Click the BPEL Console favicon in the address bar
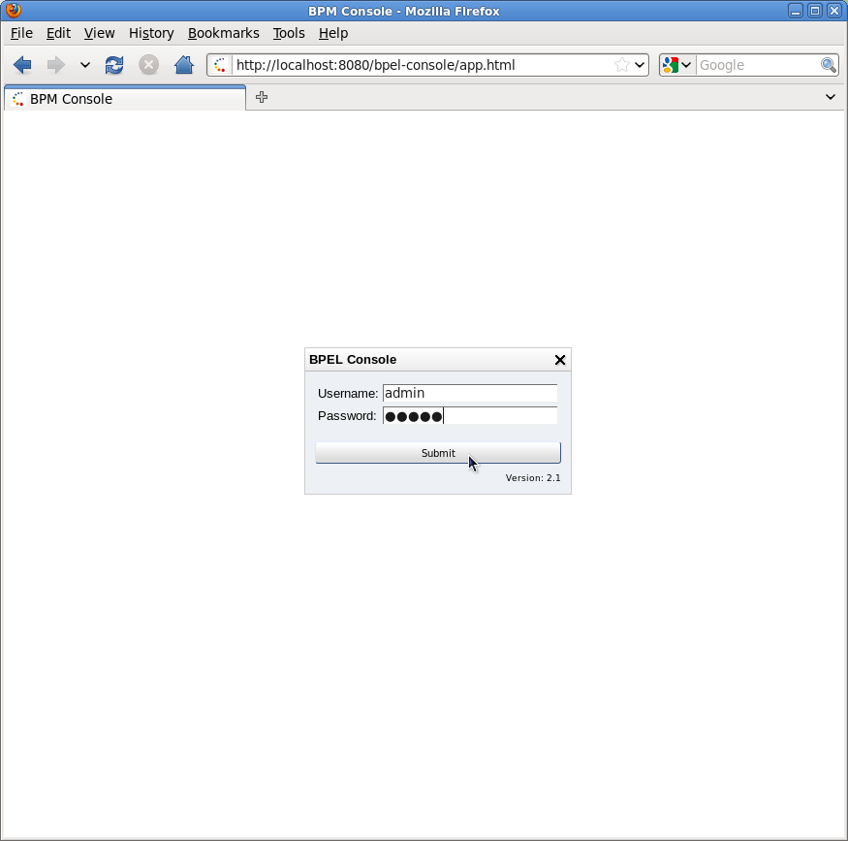This screenshot has width=848, height=841. tap(219, 65)
